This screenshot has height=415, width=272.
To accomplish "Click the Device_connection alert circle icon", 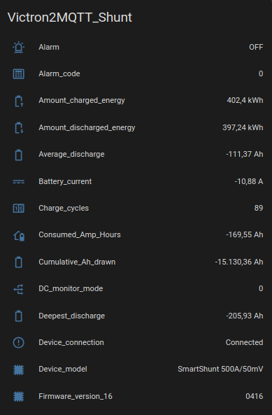I will pos(18,342).
